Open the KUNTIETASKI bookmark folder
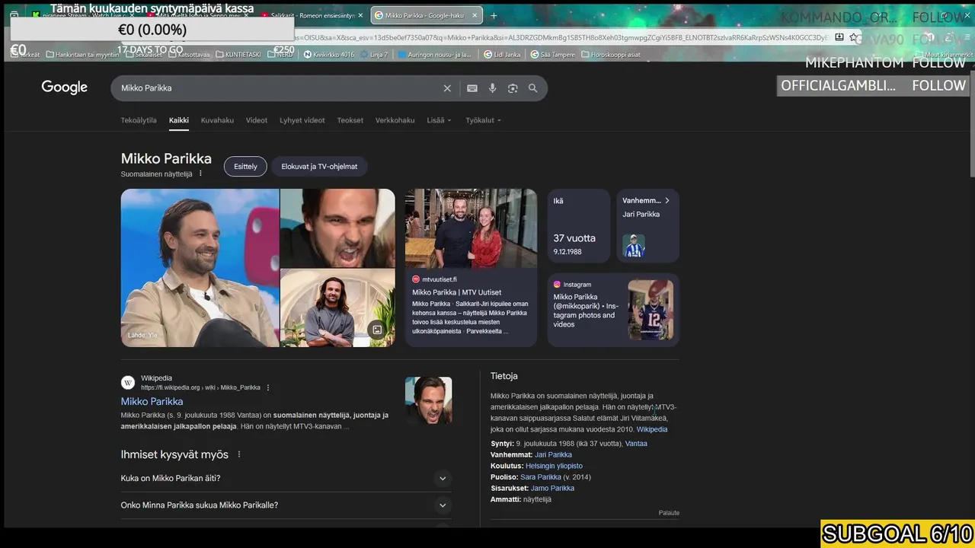 pyautogui.click(x=240, y=55)
